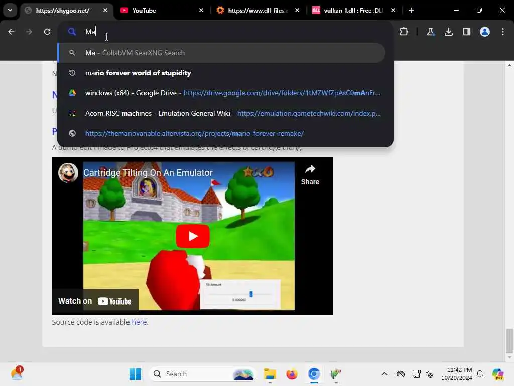Show hidden system tray icons
This screenshot has height=386, width=514.
(x=384, y=374)
